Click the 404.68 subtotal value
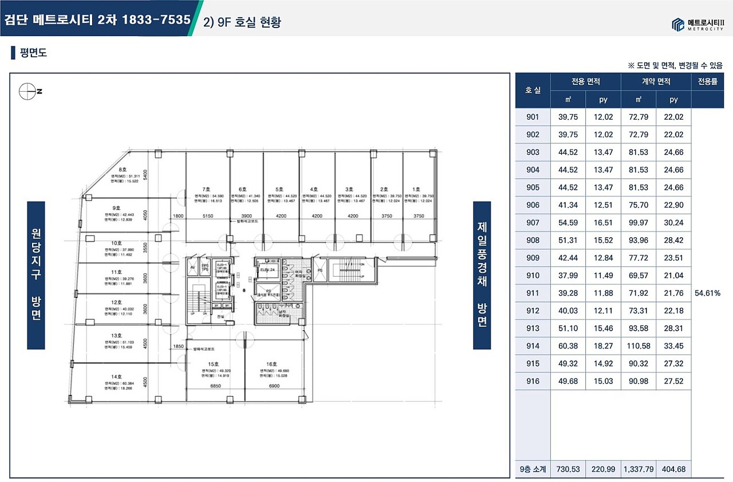This screenshot has width=733, height=482. [x=673, y=469]
